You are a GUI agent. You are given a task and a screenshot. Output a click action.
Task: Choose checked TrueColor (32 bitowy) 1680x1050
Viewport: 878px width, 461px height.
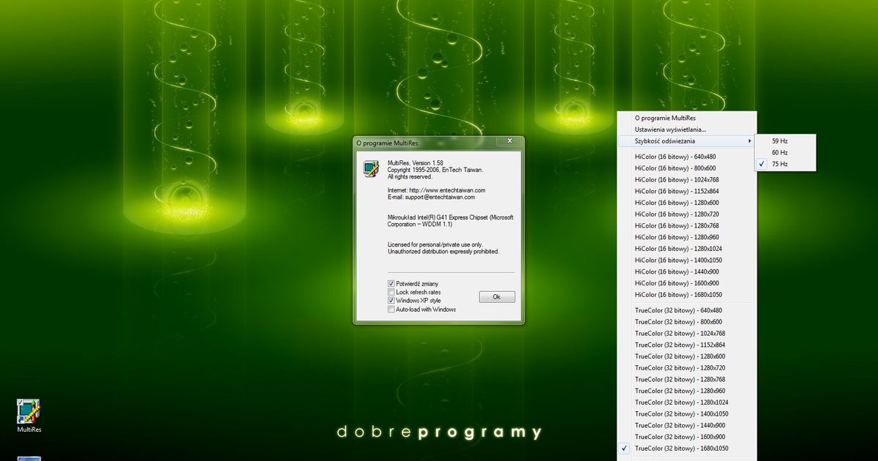(x=687, y=449)
